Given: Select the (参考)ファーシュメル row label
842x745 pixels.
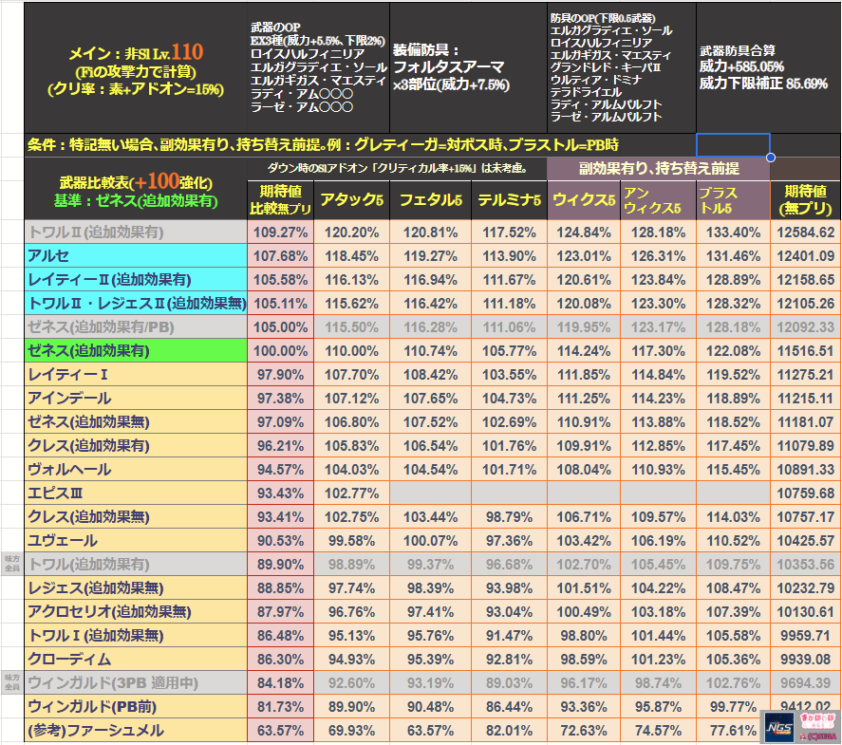Looking at the screenshot, I should [137, 730].
